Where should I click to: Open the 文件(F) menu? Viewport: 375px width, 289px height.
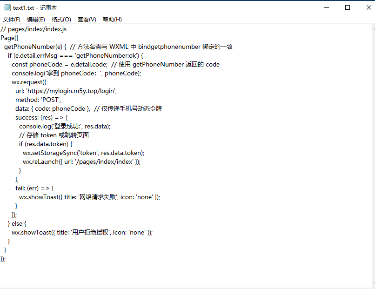(12, 20)
